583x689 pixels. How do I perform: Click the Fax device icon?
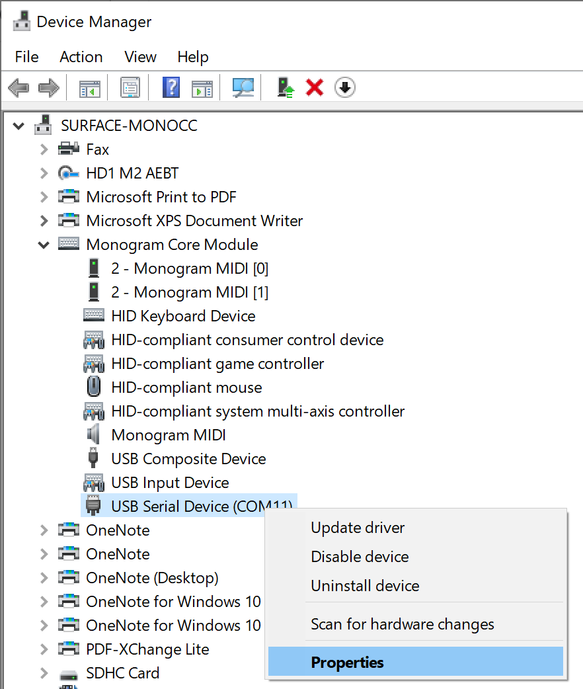tap(69, 149)
